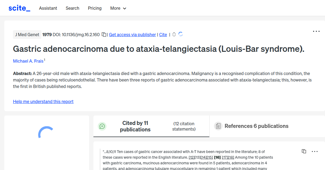The height and width of the screenshot is (170, 325).
Task: Open the Assistant menu item
Action: coord(48,8)
